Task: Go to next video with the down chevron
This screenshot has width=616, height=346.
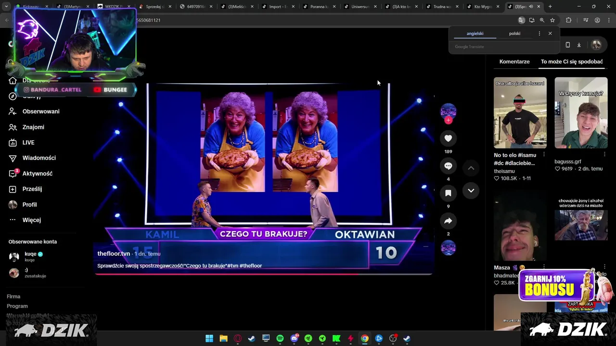Action: [471, 191]
